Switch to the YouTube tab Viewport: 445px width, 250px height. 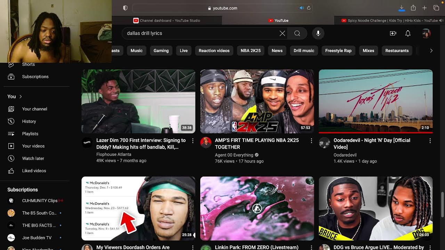(278, 20)
